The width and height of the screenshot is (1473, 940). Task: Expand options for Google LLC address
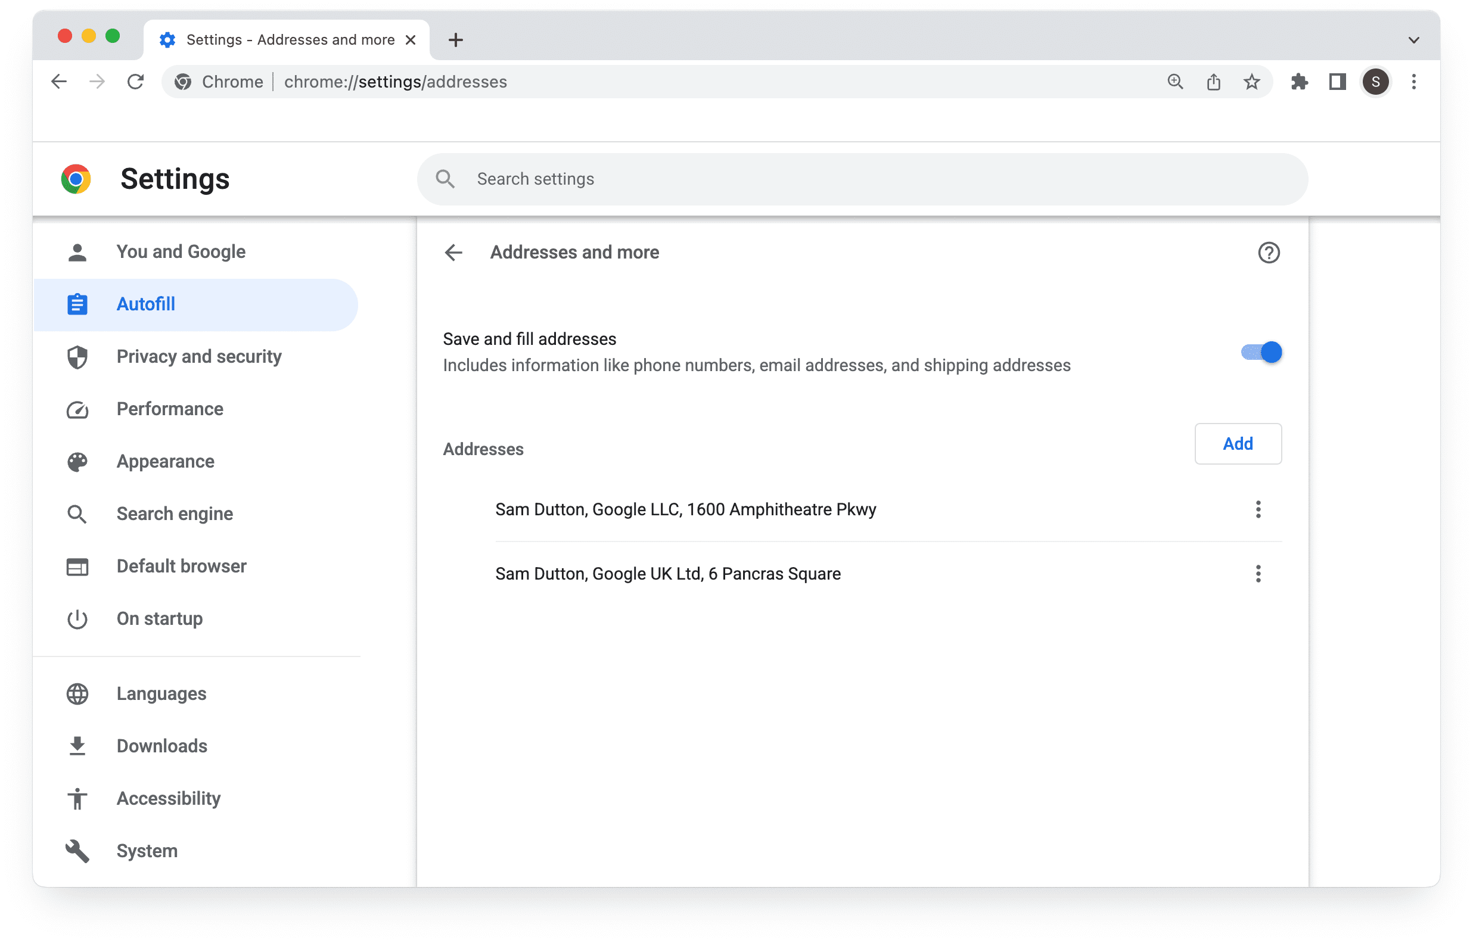tap(1259, 509)
